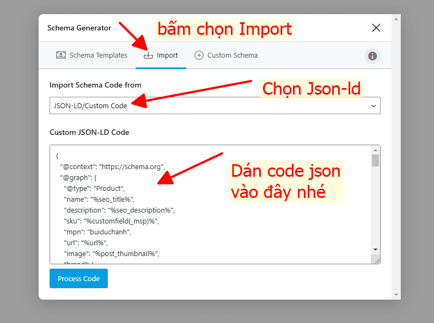Click the dialog scrollbar up arrow

[396, 19]
